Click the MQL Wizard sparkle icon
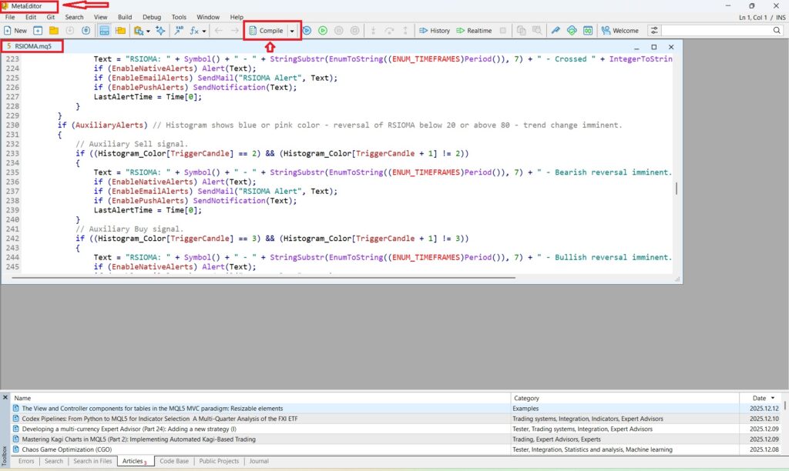The image size is (789, 471). coord(160,31)
